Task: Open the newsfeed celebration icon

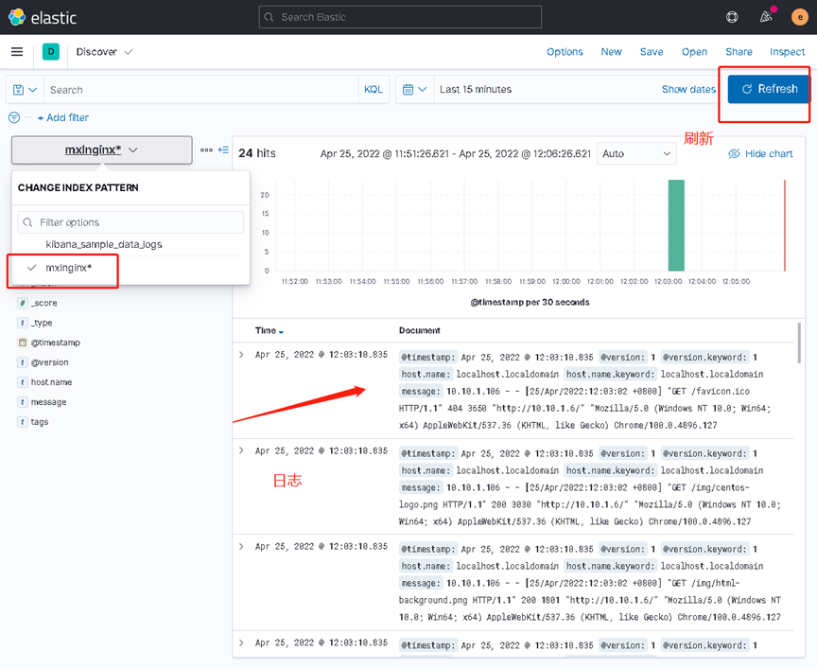Action: point(766,17)
